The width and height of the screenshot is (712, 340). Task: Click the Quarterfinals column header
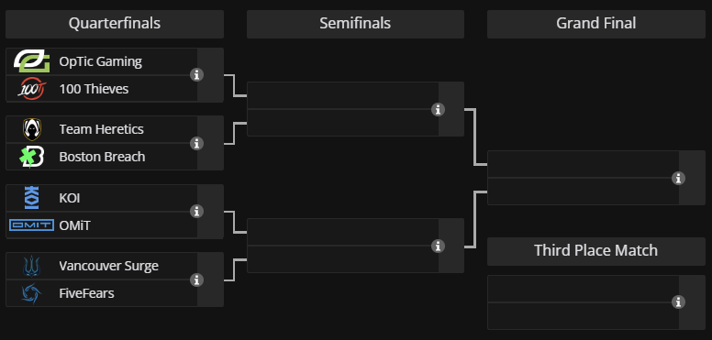pos(115,24)
